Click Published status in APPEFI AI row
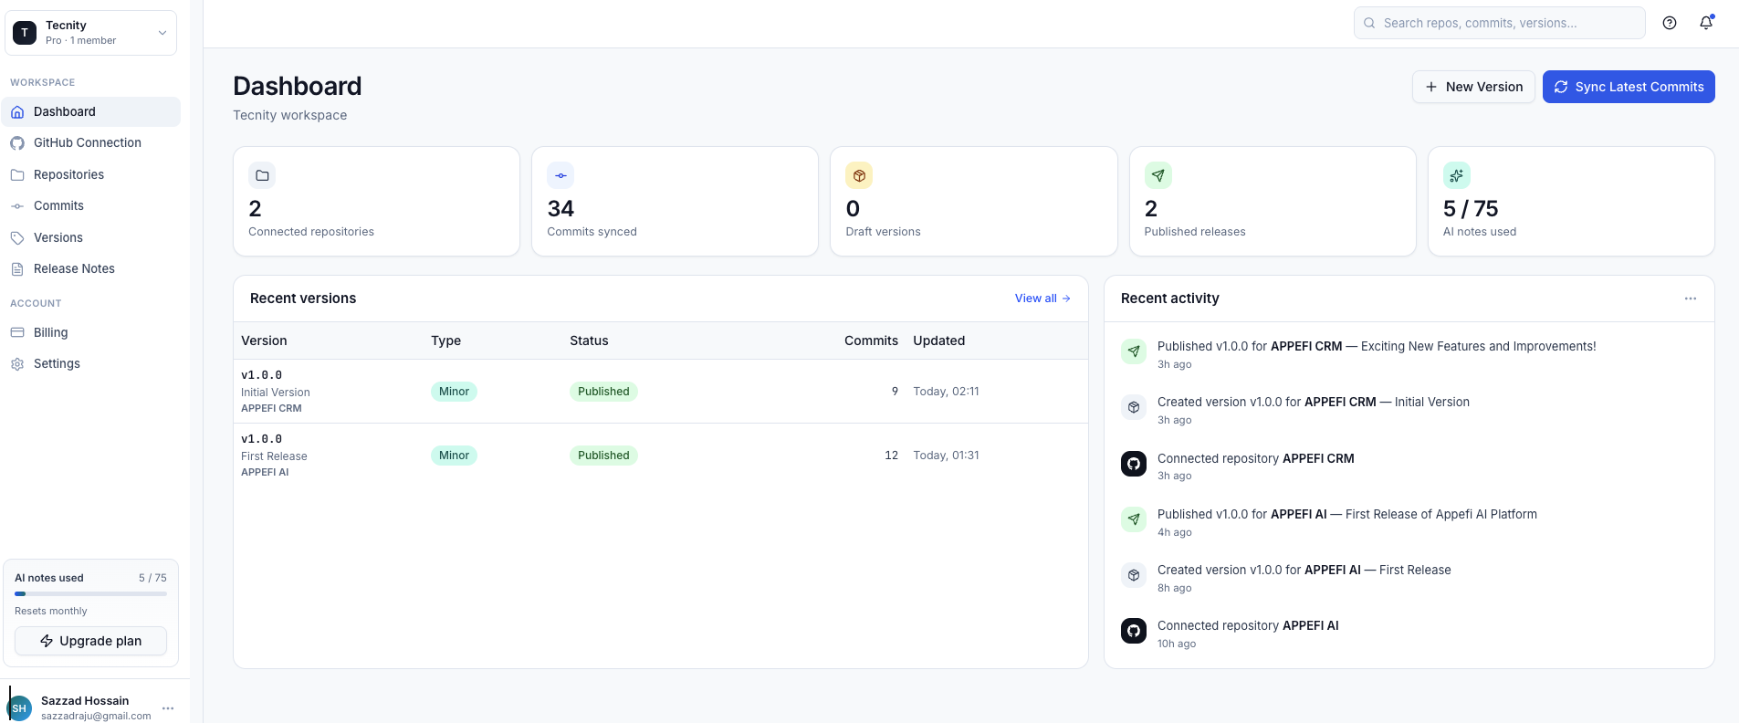 pos(603,456)
